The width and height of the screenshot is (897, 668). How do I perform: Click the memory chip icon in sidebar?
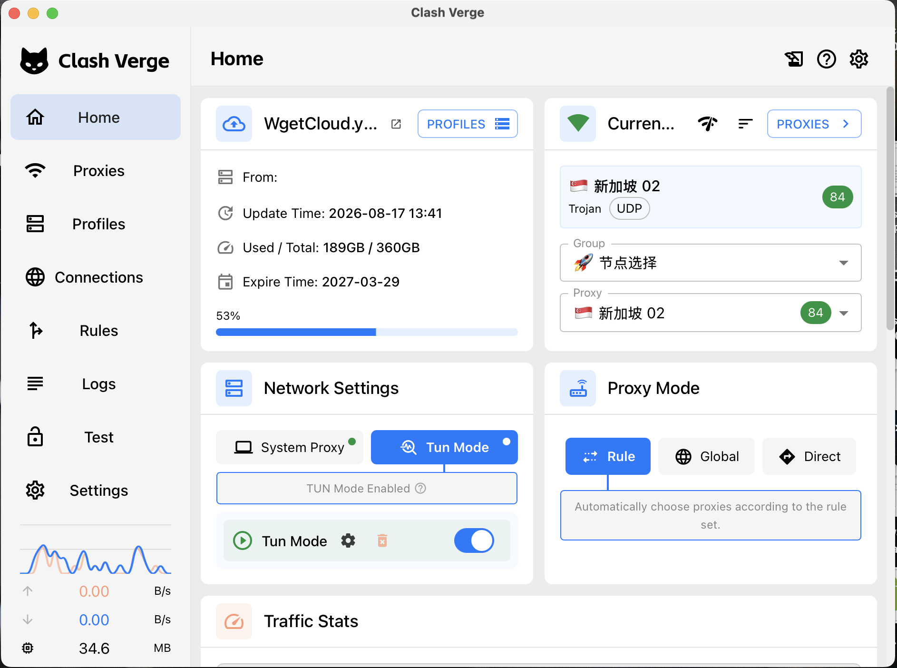point(28,648)
